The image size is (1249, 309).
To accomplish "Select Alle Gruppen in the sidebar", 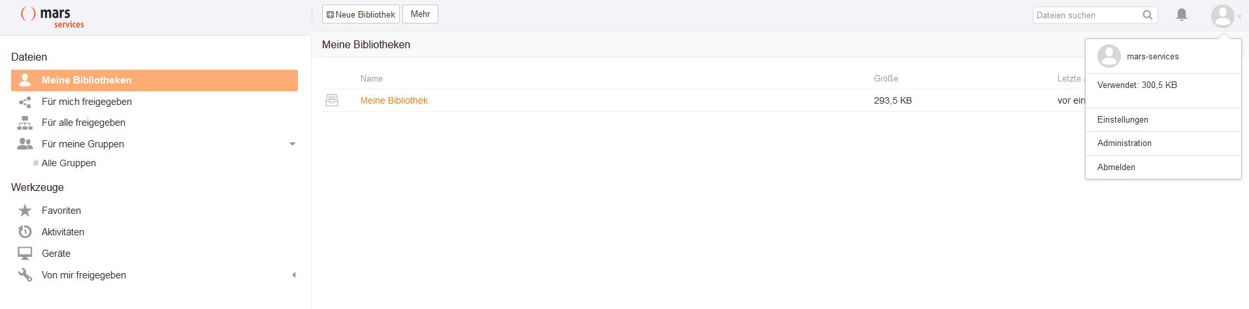I will click(69, 163).
